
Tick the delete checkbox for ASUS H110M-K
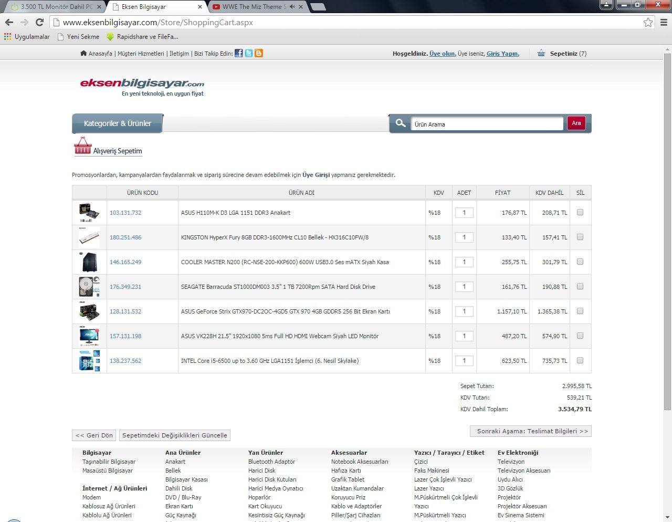(580, 212)
